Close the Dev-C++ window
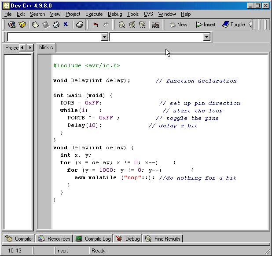This screenshot has height=256, width=272. tap(266, 6)
